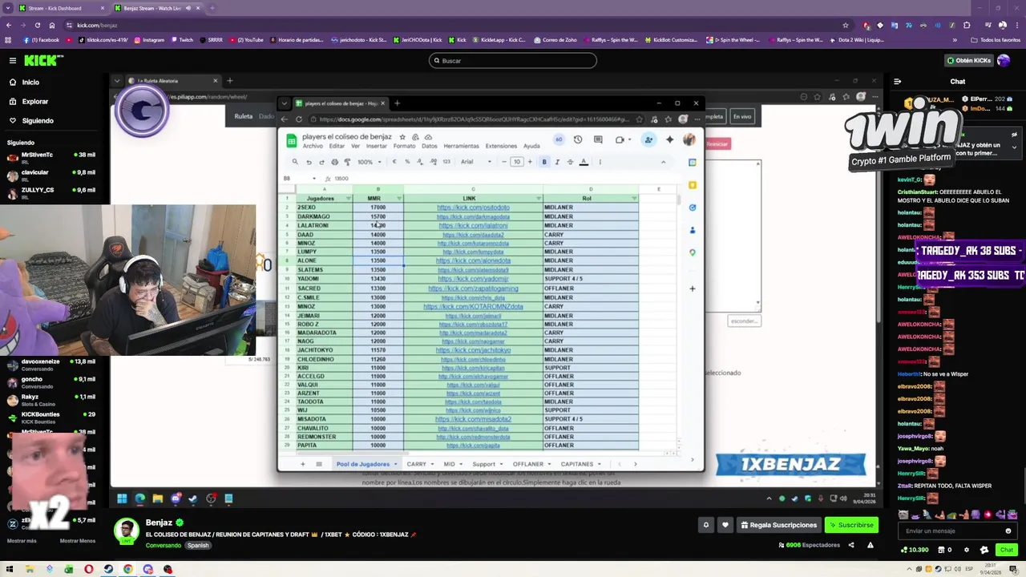Click the Gemini sparkle icon in Sheets
Viewport: 1026px width, 577px height.
[670, 139]
